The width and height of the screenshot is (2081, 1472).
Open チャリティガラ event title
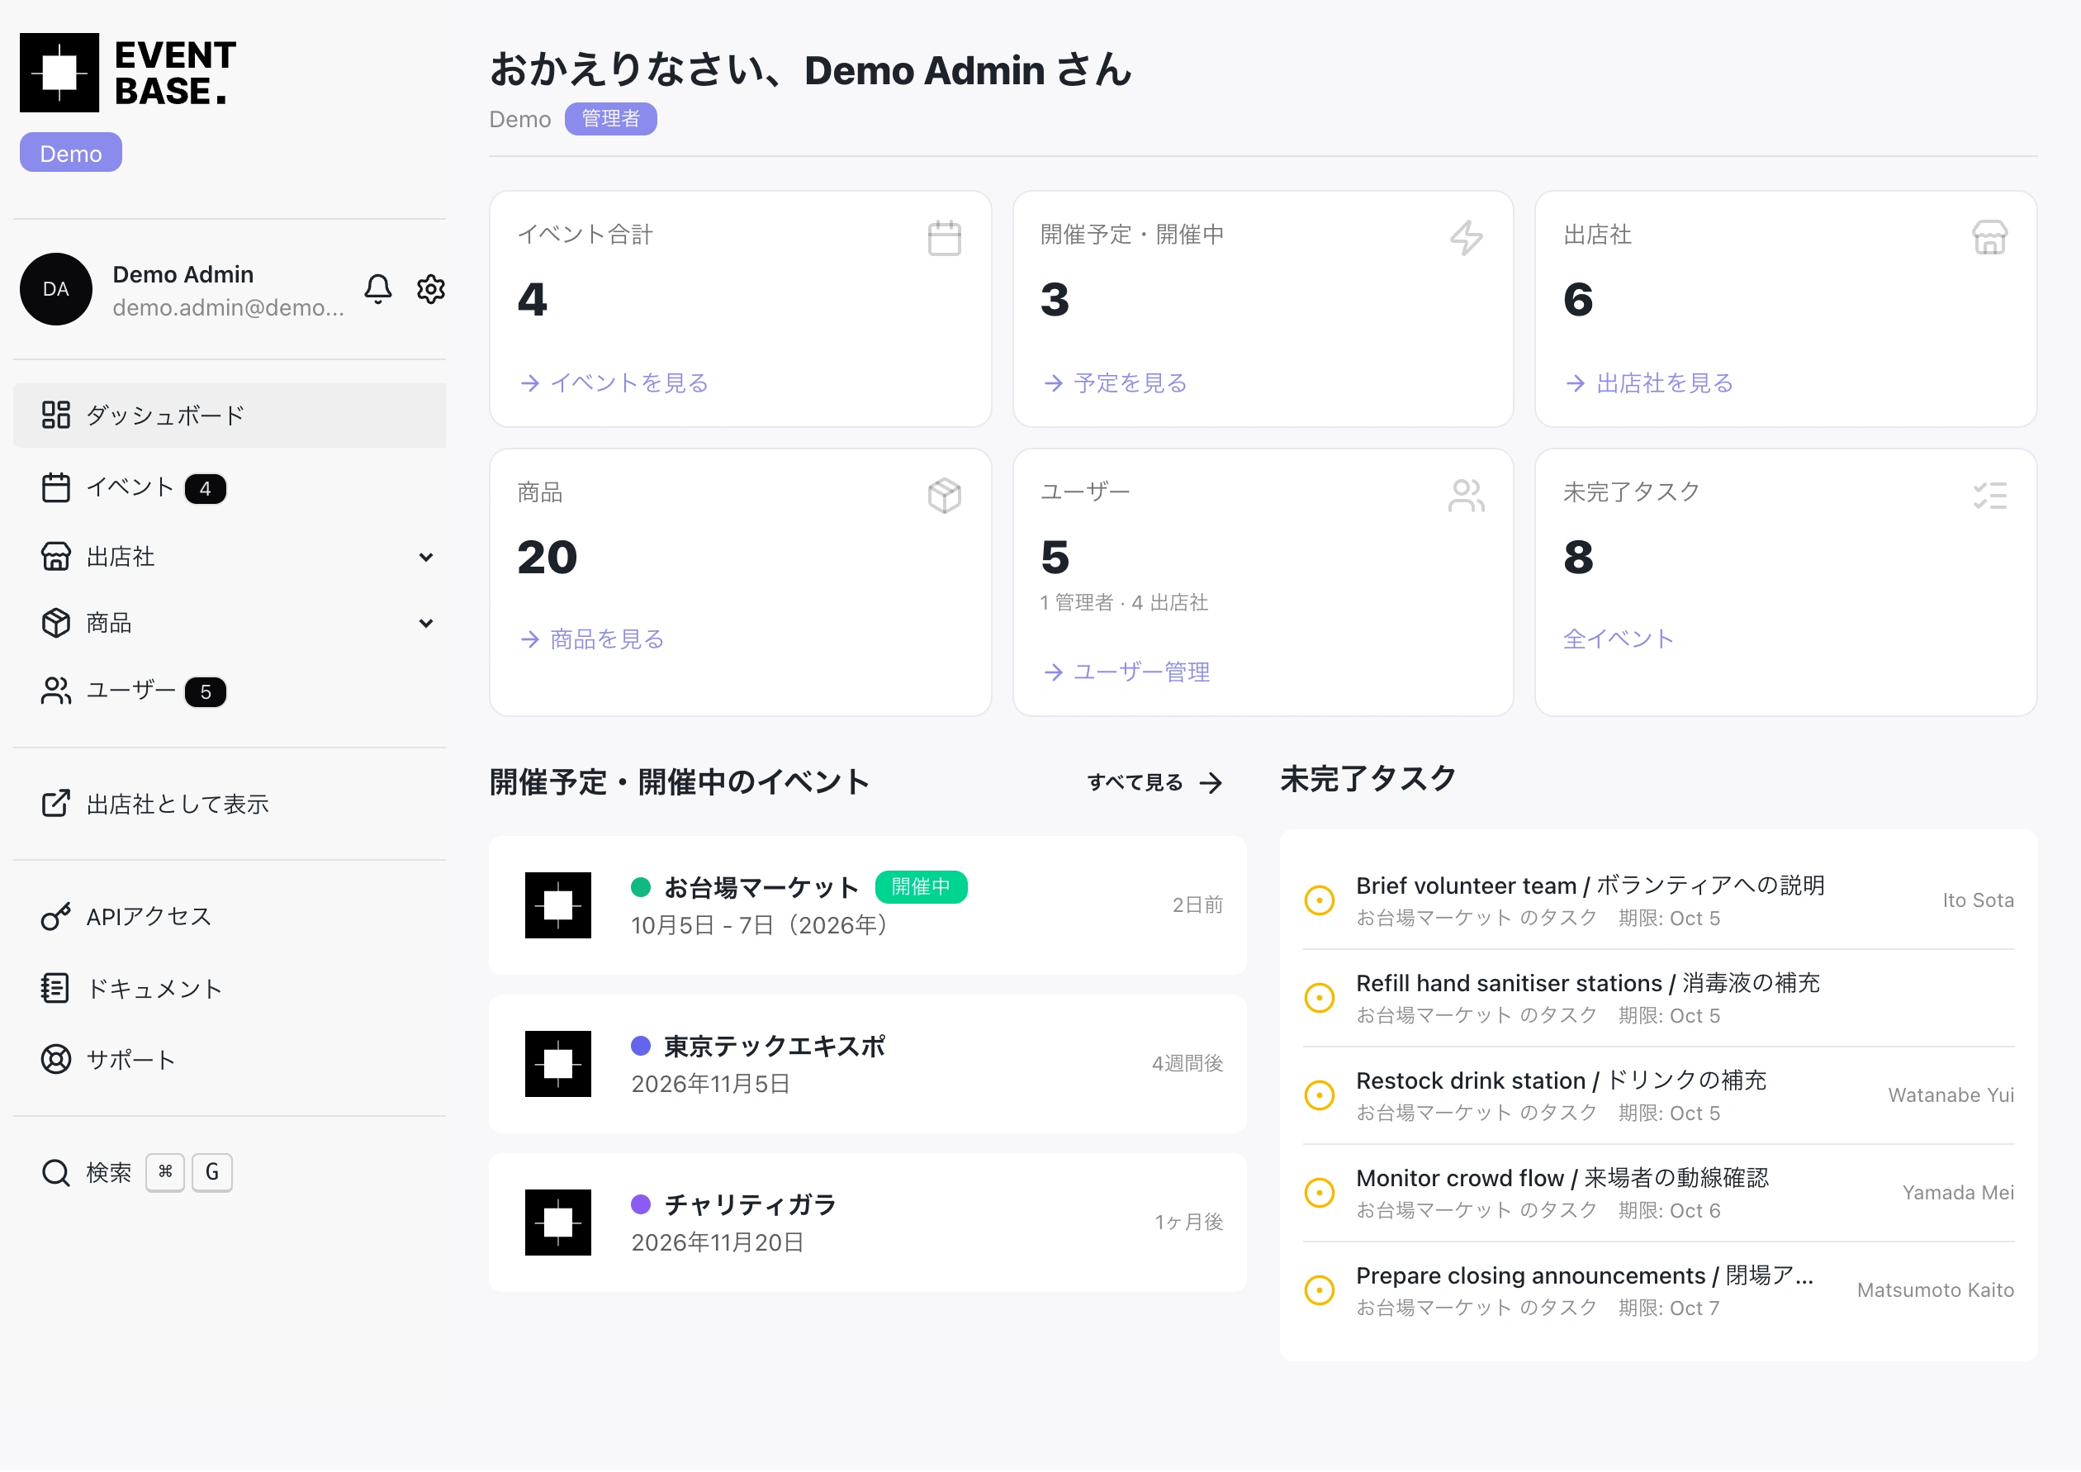(751, 1204)
